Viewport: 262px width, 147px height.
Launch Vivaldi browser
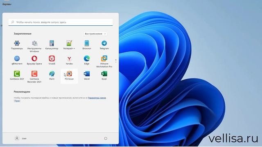coord(52,60)
